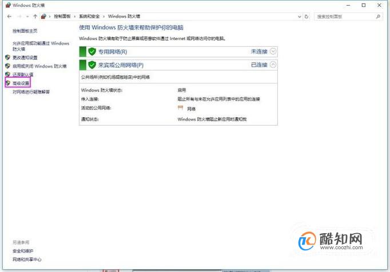This screenshot has height=272, width=390.
Task: Expand the address bar history dropdown
Action: coord(300,17)
